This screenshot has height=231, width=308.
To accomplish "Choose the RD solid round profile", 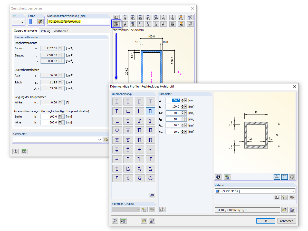I will click(133, 24).
